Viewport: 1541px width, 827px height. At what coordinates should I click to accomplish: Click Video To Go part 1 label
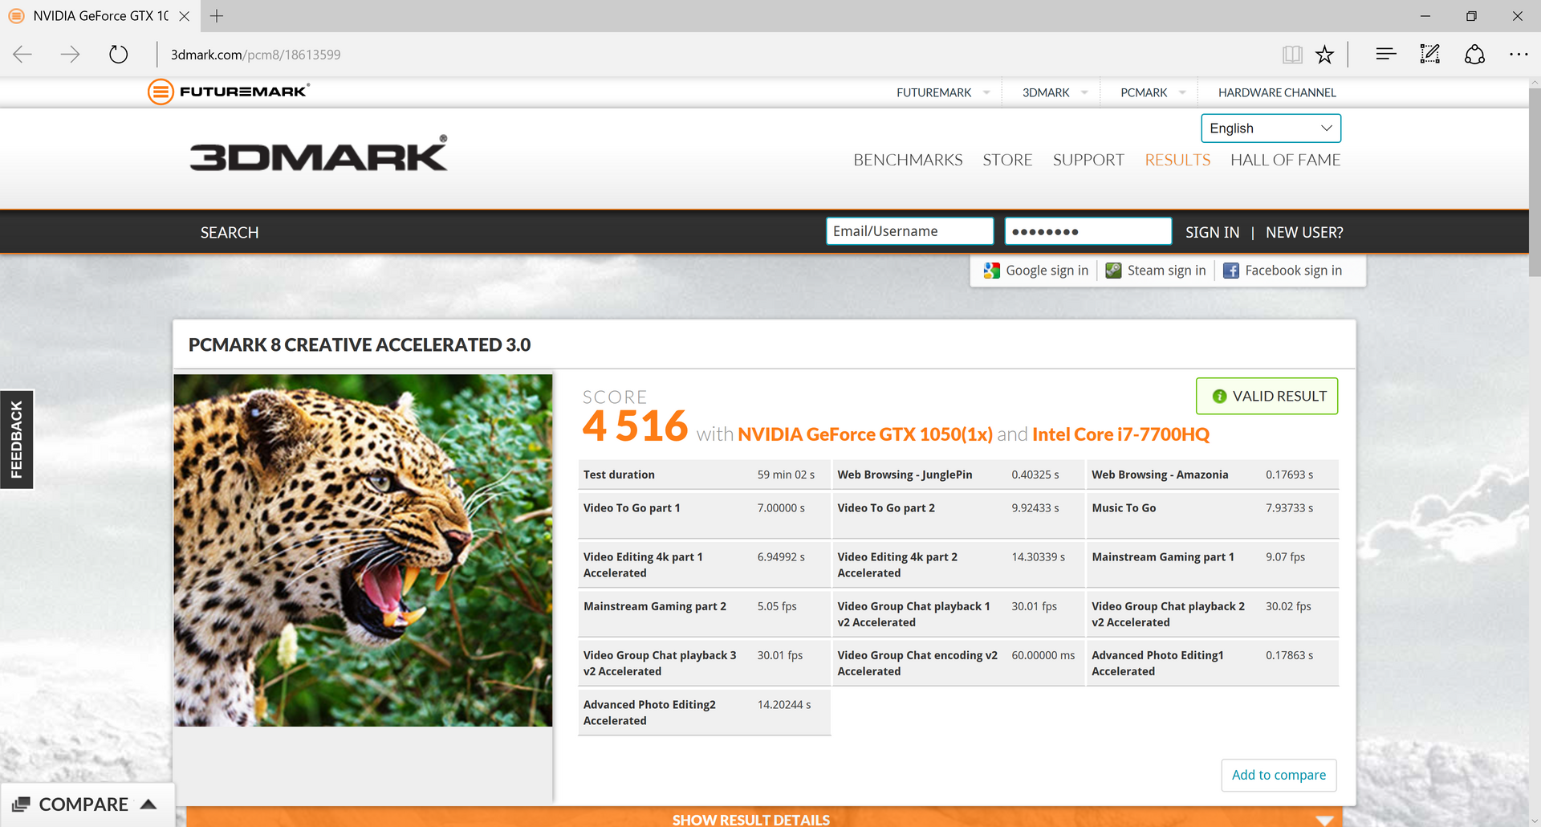[x=632, y=507]
